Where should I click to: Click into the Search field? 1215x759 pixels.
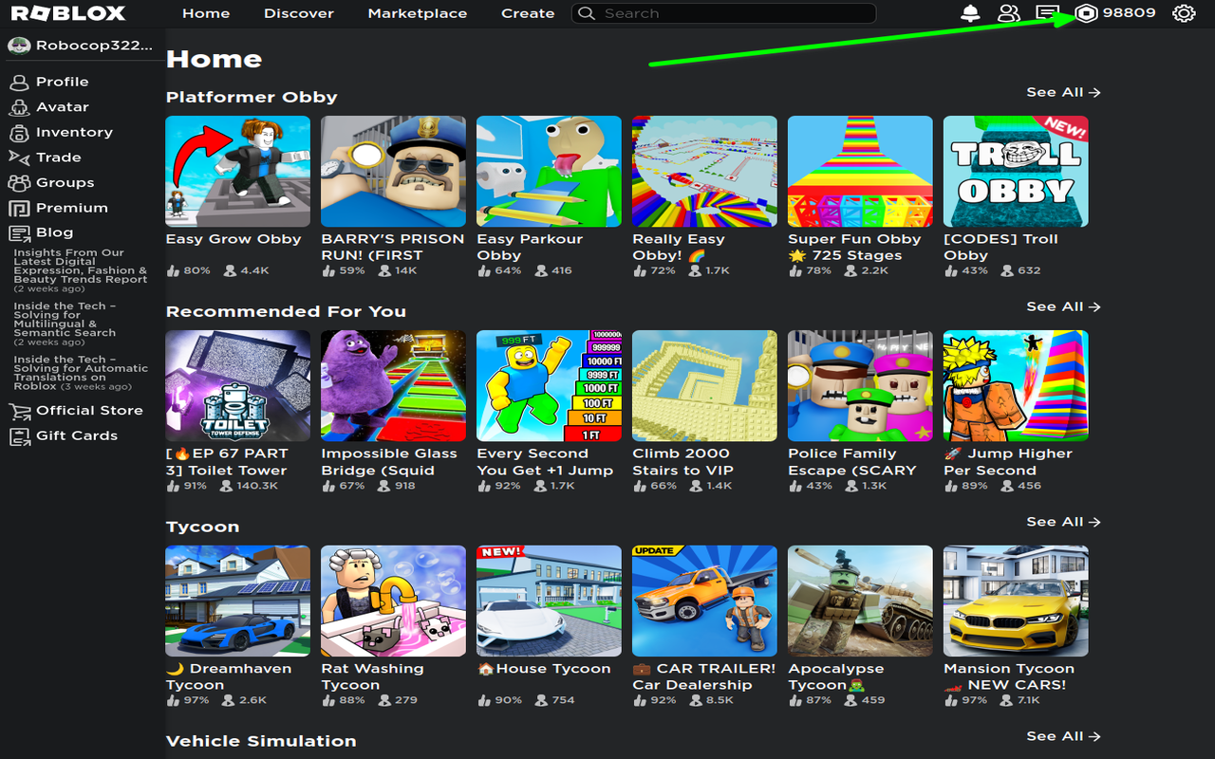(723, 13)
